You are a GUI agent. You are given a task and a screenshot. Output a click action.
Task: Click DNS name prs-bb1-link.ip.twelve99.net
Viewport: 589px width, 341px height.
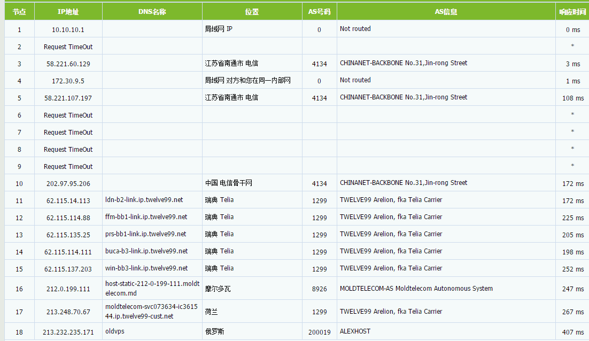click(146, 234)
